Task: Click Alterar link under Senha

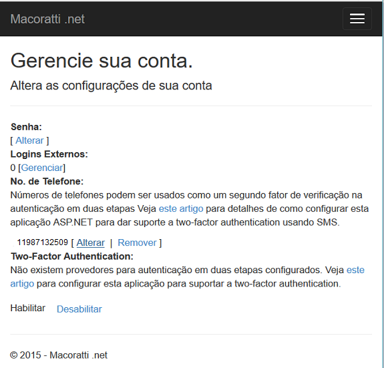Action: pyautogui.click(x=29, y=140)
